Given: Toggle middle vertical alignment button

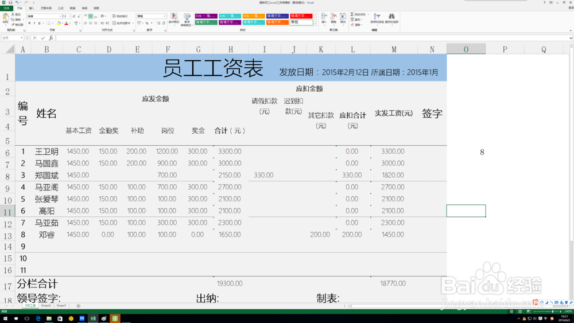Looking at the screenshot, I should pos(91,16).
